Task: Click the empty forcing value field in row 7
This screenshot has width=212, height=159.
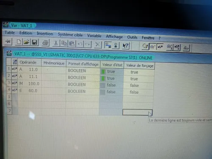Action: point(137,112)
